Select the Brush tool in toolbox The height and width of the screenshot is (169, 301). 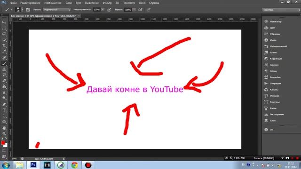click(4, 63)
